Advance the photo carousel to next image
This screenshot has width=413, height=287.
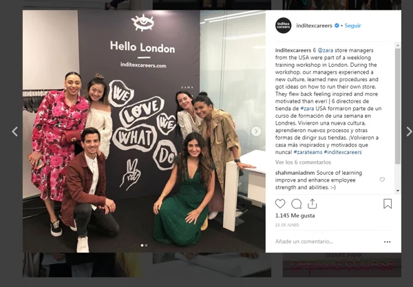coord(256,131)
